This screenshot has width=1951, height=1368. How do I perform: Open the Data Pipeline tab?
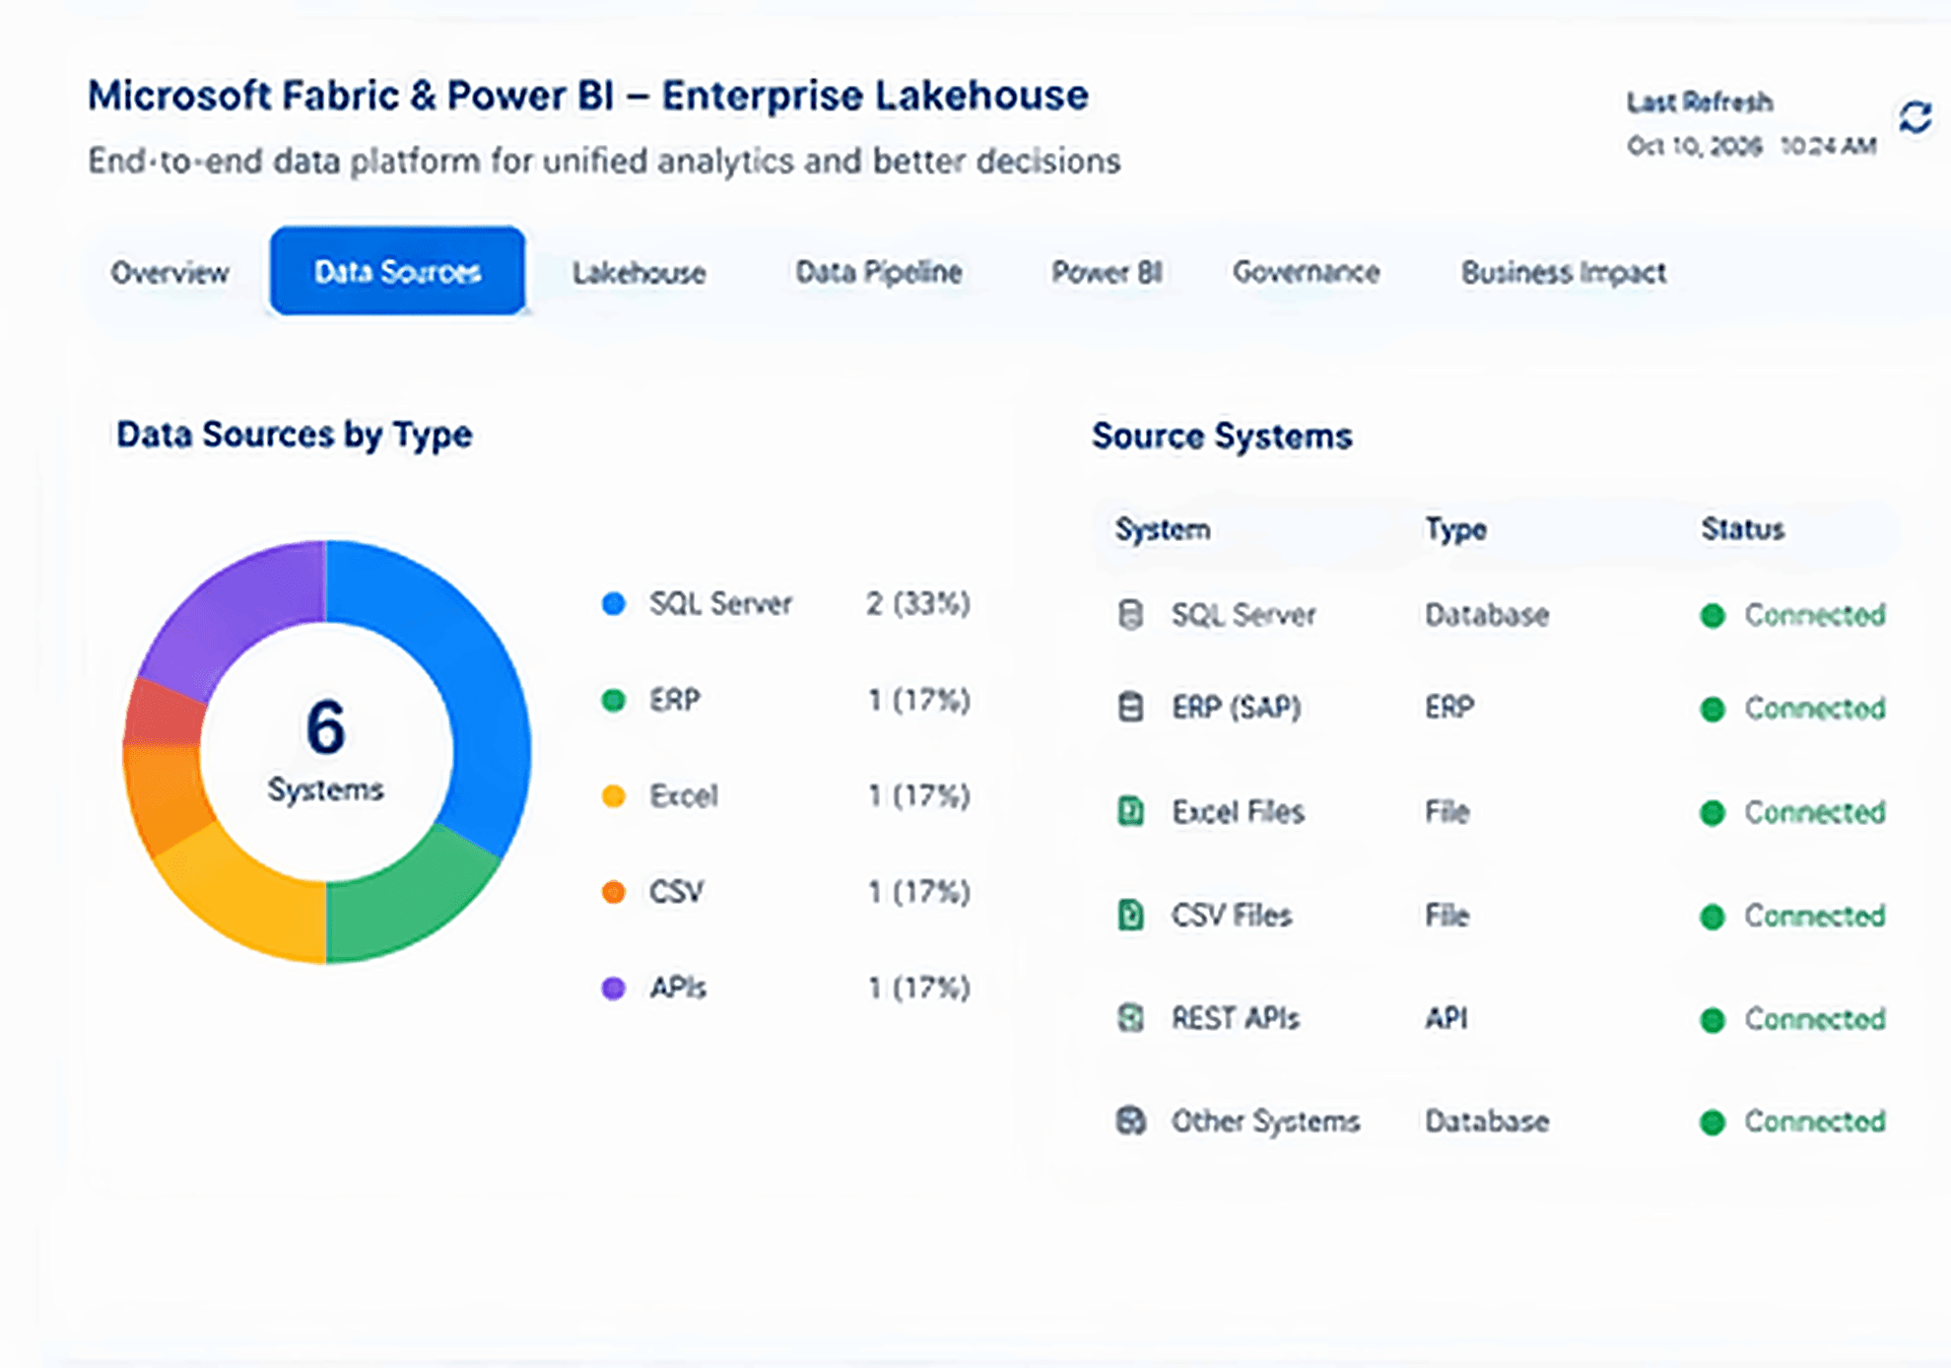pos(879,272)
